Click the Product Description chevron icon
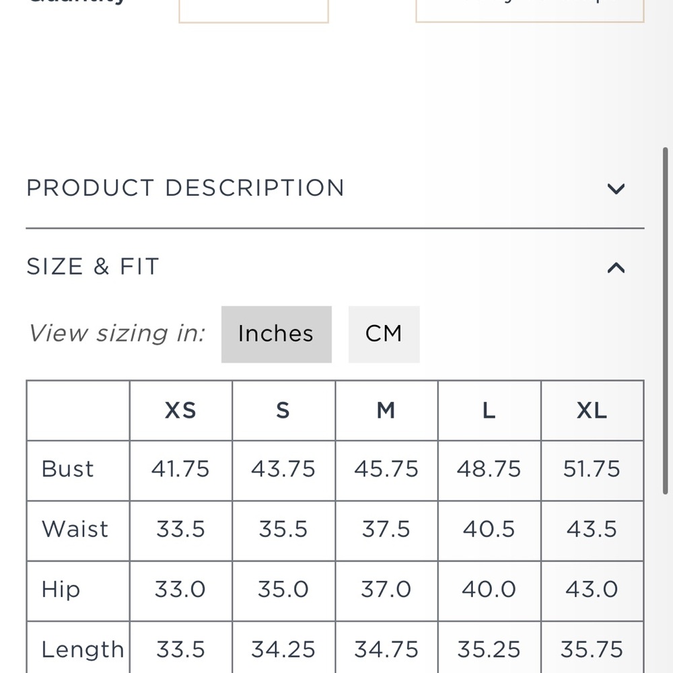673x673 pixels. [x=616, y=189]
